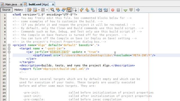Screen dimensions: 180x101
Task: Collapse the project element fold at line 10
Action: pos(9,45)
